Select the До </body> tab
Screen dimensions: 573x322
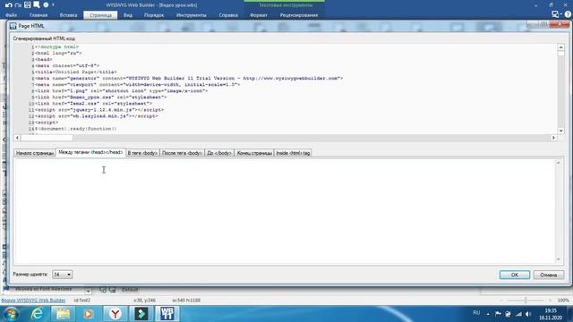219,153
